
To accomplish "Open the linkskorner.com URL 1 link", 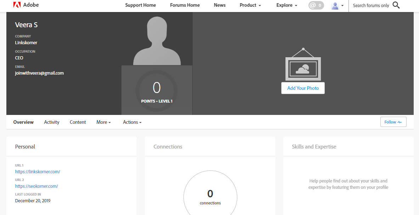I will coord(38,172).
